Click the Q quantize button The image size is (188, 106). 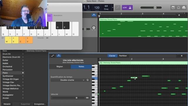click(x=88, y=80)
